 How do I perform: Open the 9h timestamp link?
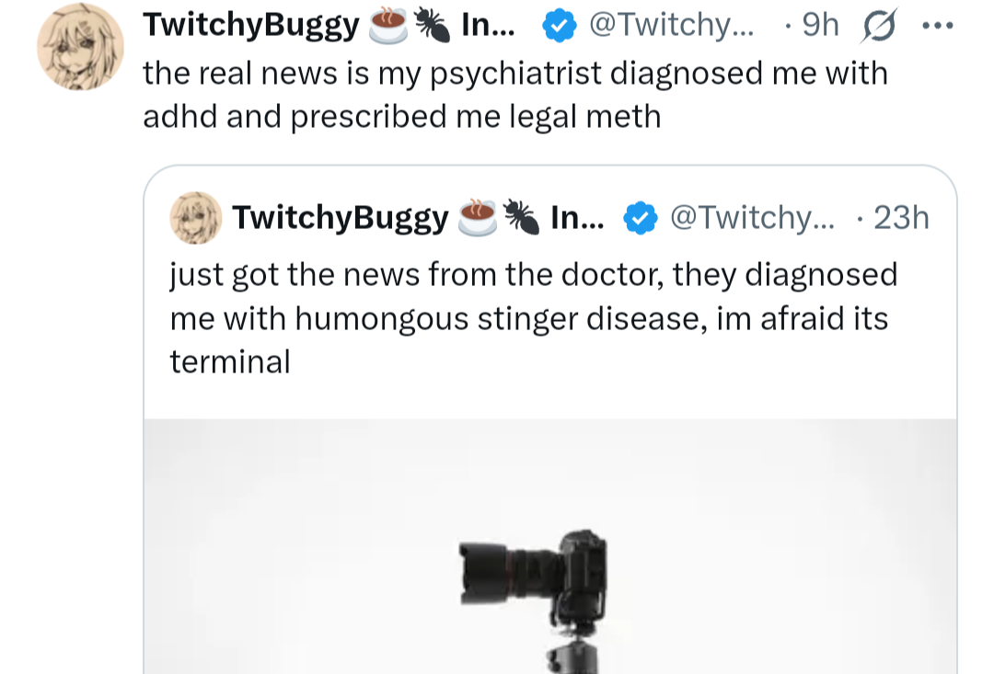[x=819, y=27]
